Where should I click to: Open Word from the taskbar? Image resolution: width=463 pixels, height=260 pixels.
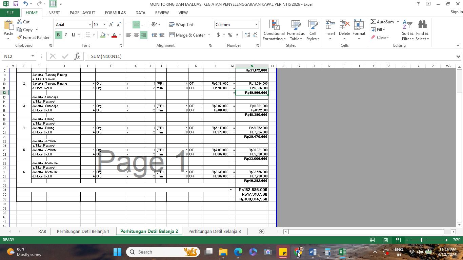[x=313, y=252]
